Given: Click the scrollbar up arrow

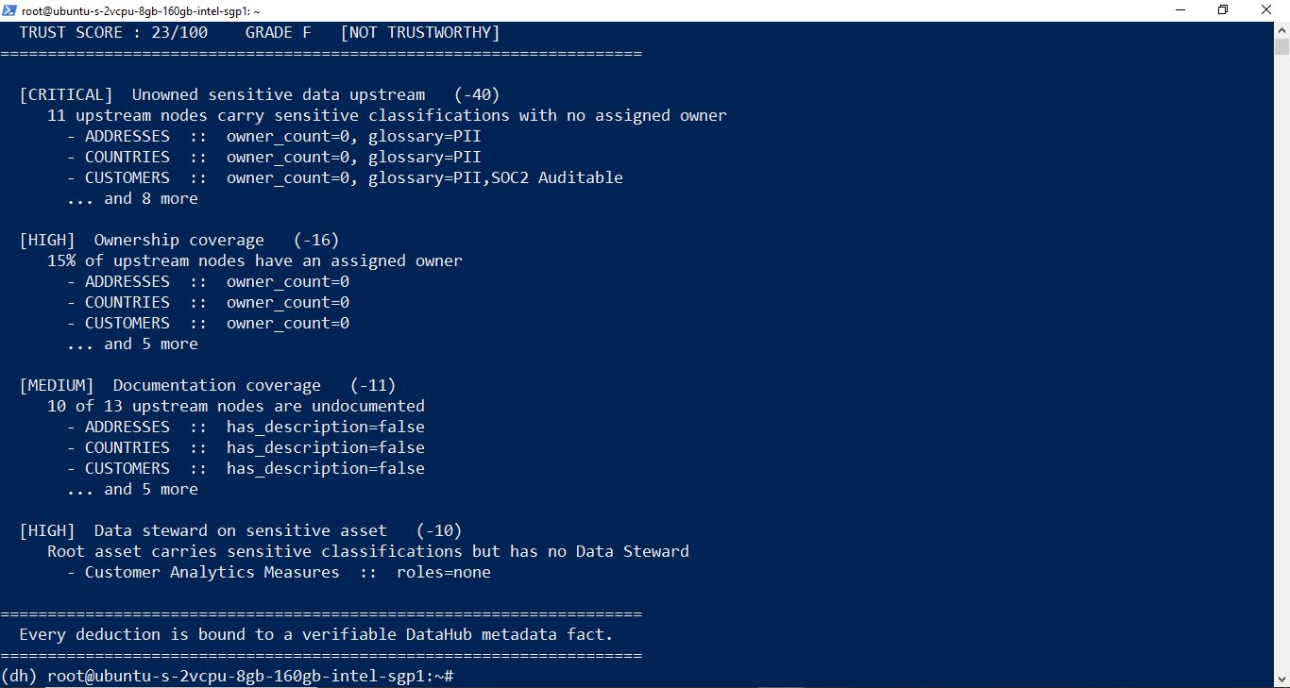Looking at the screenshot, I should pos(1282,29).
